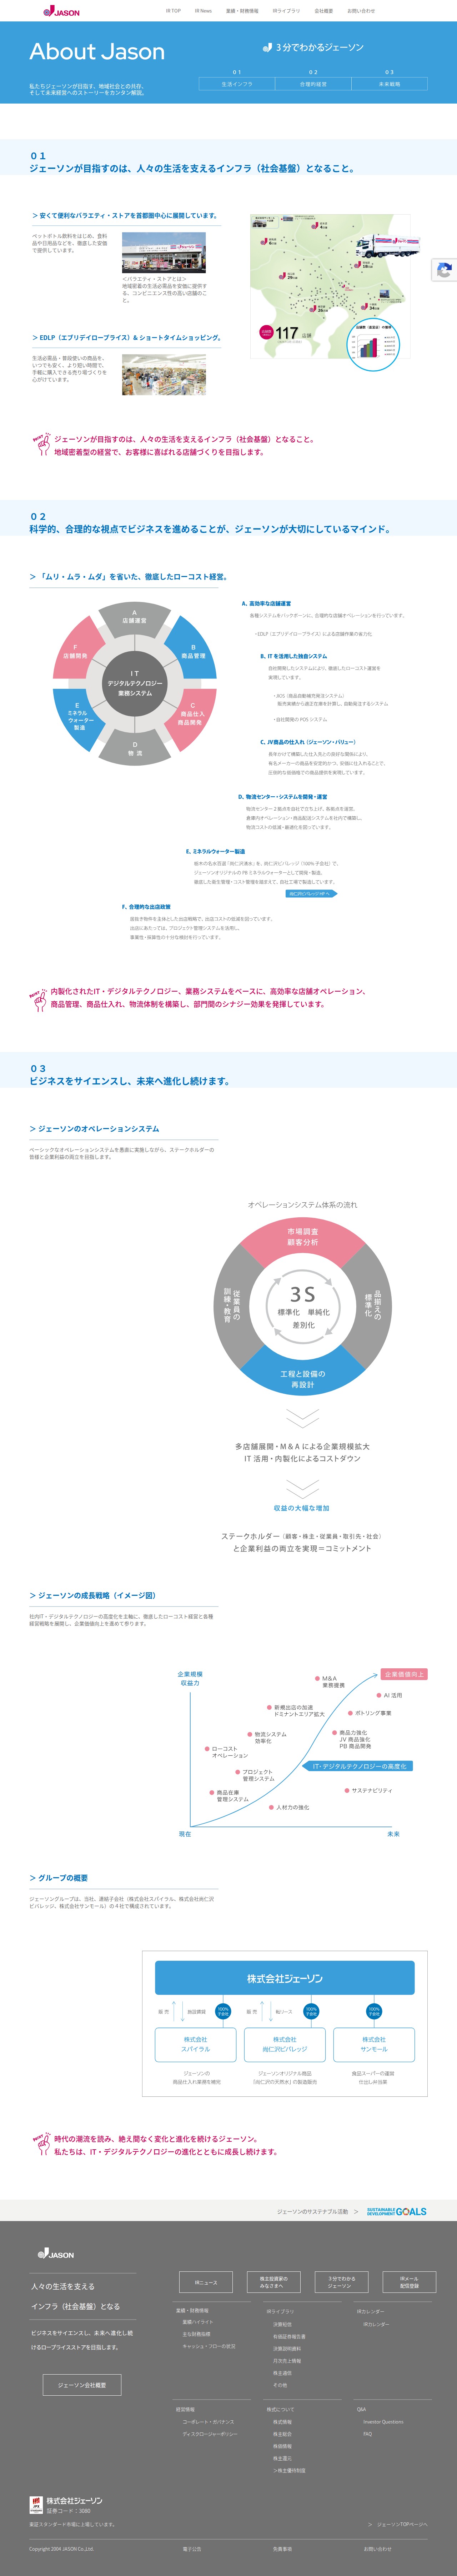457x2576 pixels.
Task: Open 電子公告 at the page bottom
Action: pyautogui.click(x=192, y=2549)
